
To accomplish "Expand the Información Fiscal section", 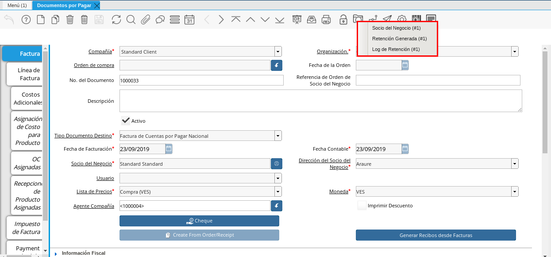I will [56, 253].
